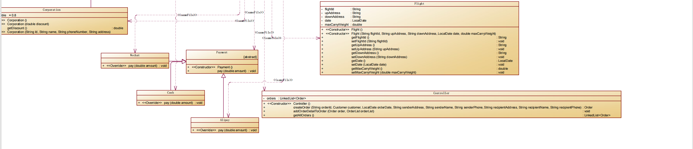Click the Corporation (double discount) constructor

coord(28,24)
